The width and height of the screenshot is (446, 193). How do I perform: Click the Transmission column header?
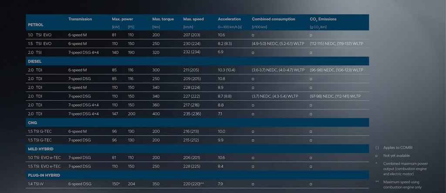pyautogui.click(x=80, y=19)
